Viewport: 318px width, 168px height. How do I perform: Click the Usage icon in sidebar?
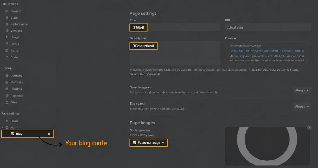click(x=7, y=37)
